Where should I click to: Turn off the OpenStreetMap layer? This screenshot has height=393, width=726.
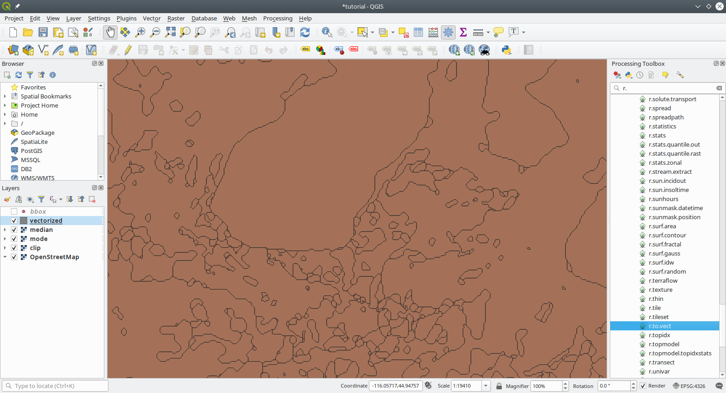point(14,257)
